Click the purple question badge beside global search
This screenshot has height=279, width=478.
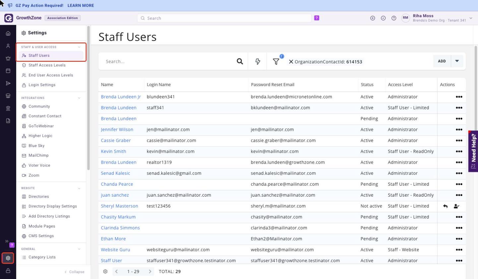(x=317, y=18)
